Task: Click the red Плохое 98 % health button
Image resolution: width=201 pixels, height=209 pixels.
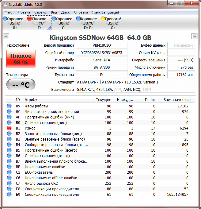Action: coord(21,59)
